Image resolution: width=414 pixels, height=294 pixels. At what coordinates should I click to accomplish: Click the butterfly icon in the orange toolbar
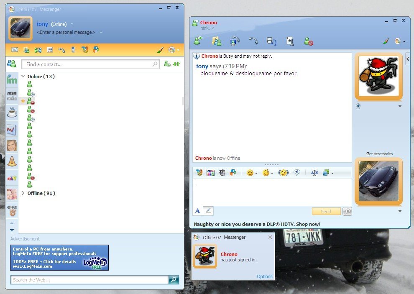pyautogui.click(x=84, y=49)
